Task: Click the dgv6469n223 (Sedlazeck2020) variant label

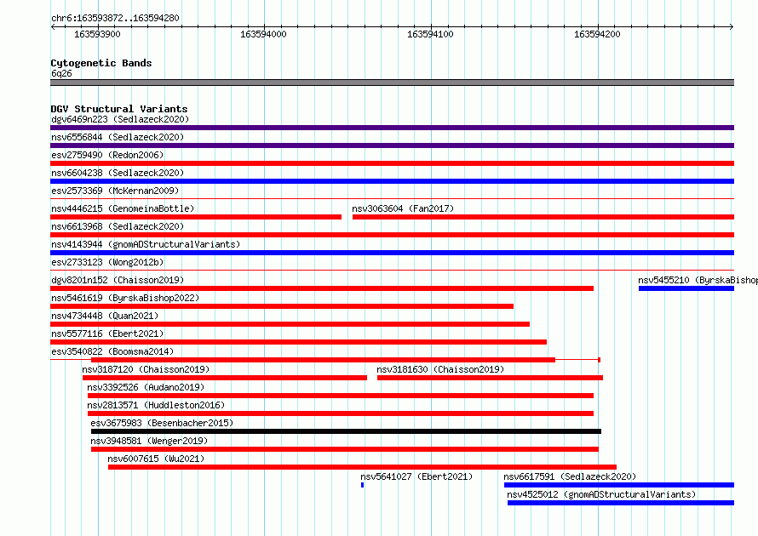Action: (x=120, y=119)
